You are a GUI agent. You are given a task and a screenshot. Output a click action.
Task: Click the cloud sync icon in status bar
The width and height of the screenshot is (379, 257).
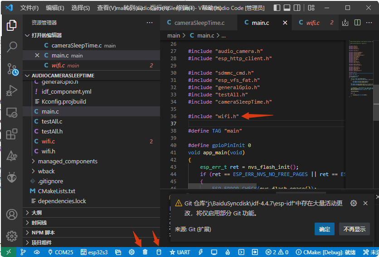37,252
